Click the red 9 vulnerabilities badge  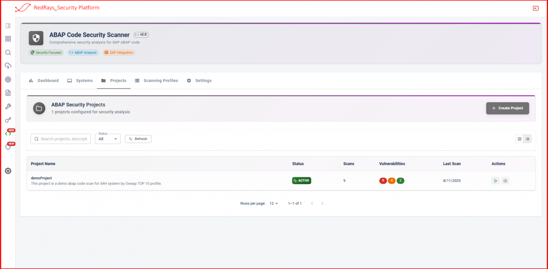pos(383,181)
